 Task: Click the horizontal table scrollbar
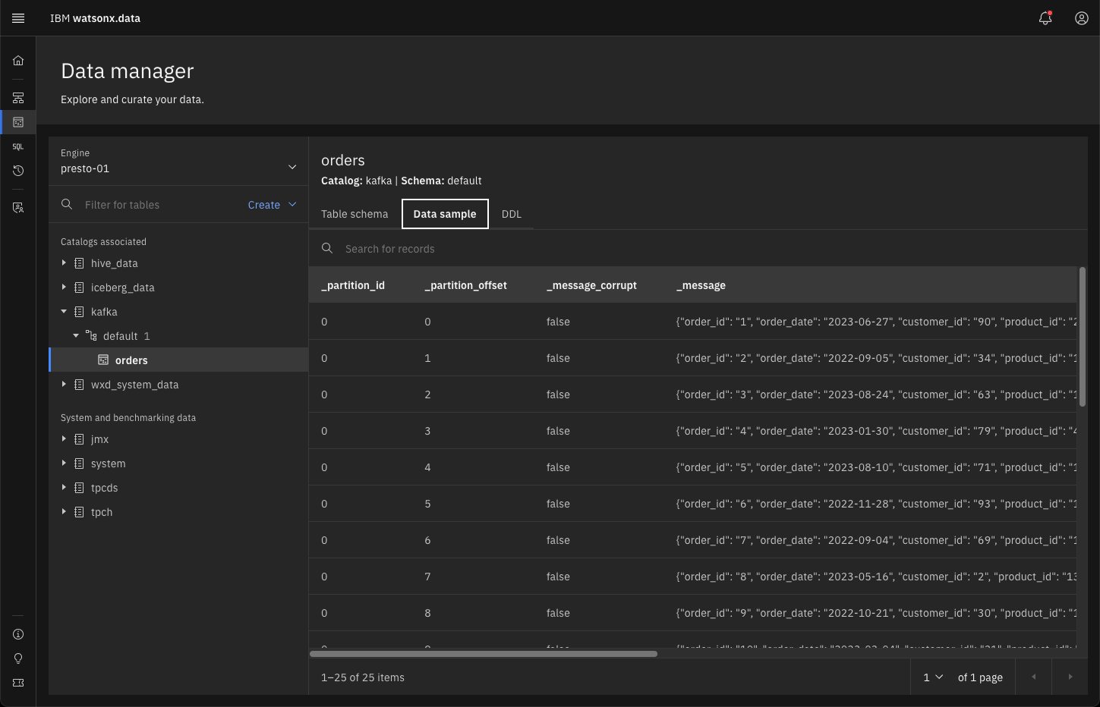(484, 654)
